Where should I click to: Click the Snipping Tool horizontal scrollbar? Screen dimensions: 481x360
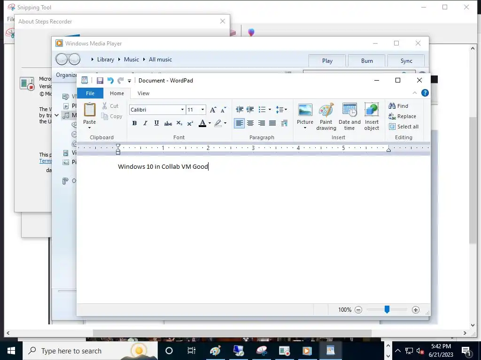pos(232,333)
